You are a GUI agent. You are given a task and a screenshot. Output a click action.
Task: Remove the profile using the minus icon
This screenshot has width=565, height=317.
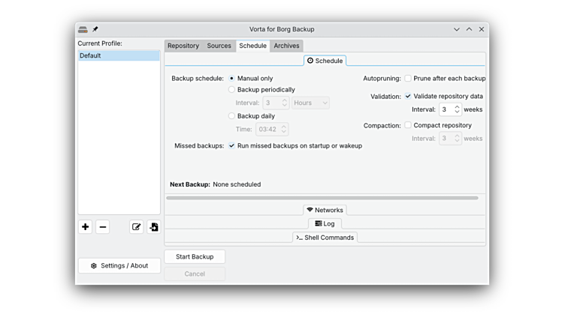103,227
